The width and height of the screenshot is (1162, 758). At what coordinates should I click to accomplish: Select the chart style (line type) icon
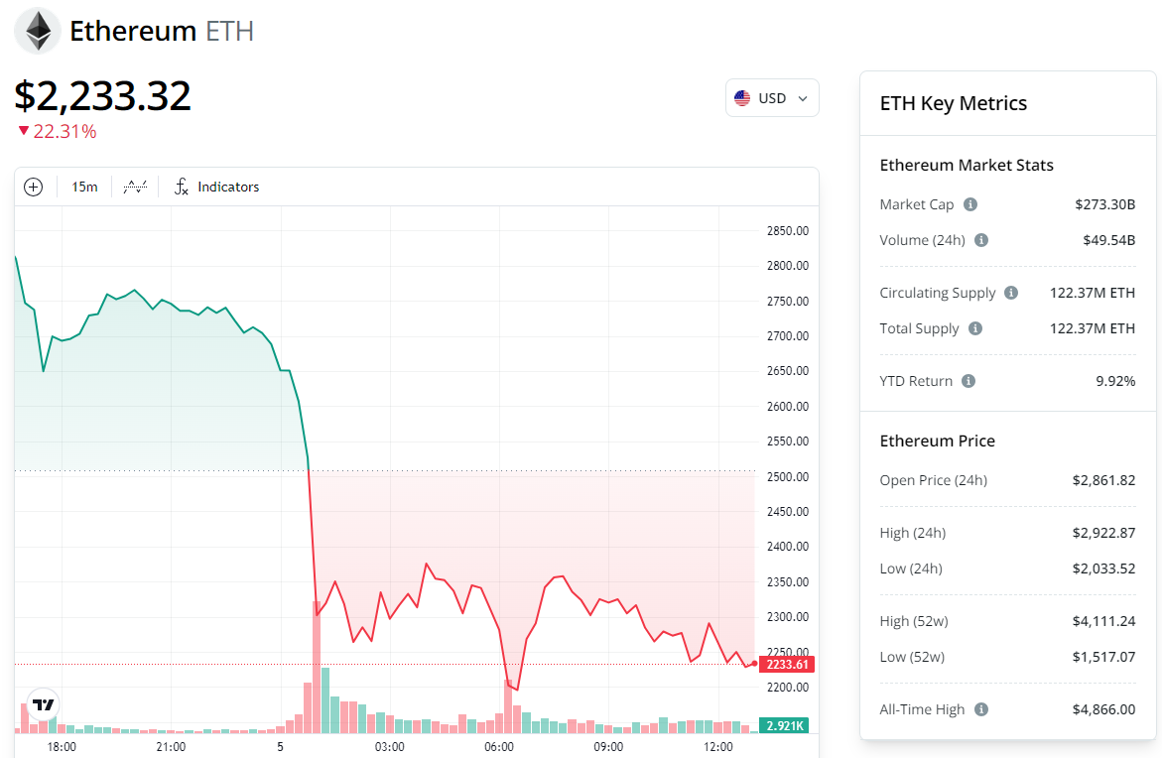point(134,187)
